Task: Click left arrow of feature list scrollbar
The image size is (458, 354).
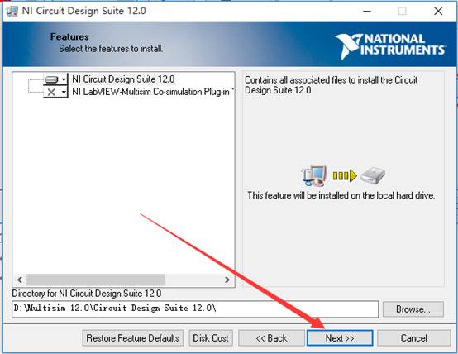Action: tap(20, 280)
